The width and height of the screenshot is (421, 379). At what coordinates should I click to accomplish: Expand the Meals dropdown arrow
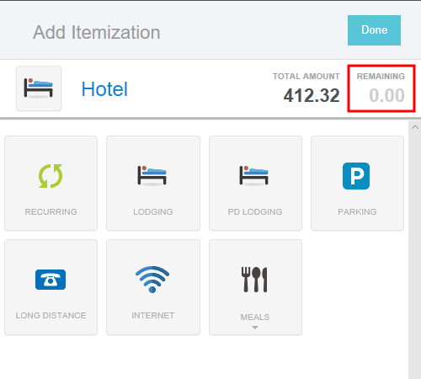[x=255, y=328]
